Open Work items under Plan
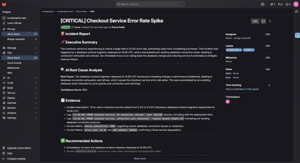The width and height of the screenshot is (300, 163). pyautogui.click(x=20, y=58)
